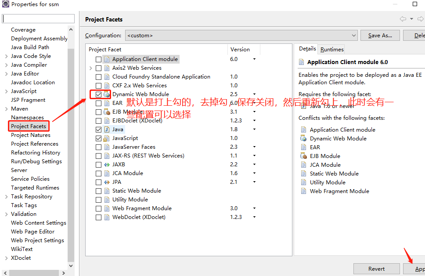425x276 pixels.
Task: Open the Server properties page
Action: 19,170
